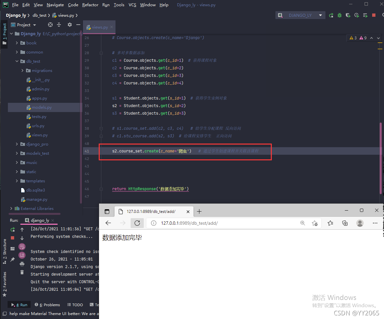
Task: Open the TODO tool tab
Action: pyautogui.click(x=75, y=305)
